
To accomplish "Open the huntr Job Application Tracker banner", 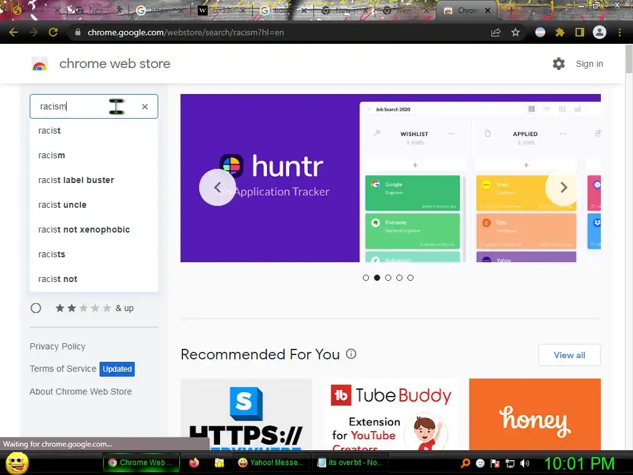I will coord(391,178).
